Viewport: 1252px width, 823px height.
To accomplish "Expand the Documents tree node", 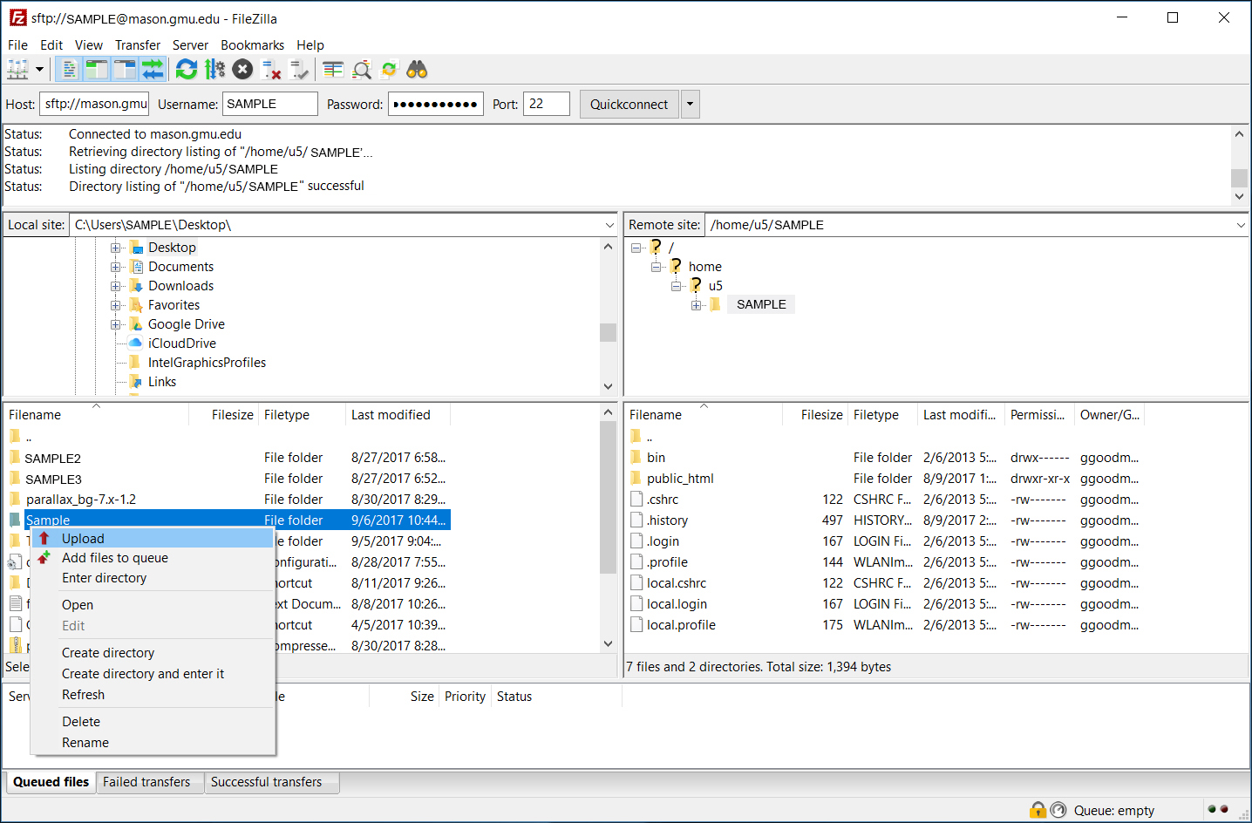I will coord(115,267).
